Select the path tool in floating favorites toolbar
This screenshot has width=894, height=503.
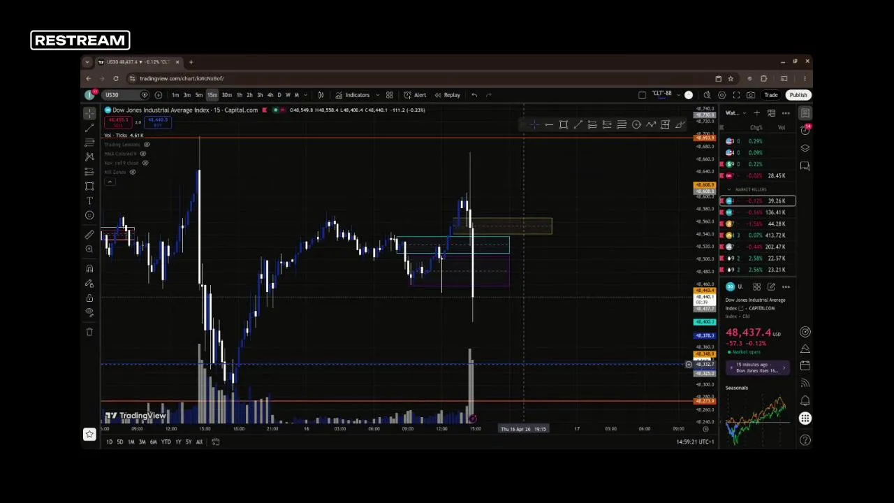pos(651,124)
